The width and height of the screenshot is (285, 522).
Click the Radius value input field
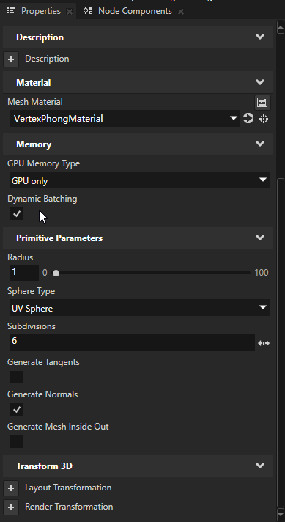click(24, 273)
